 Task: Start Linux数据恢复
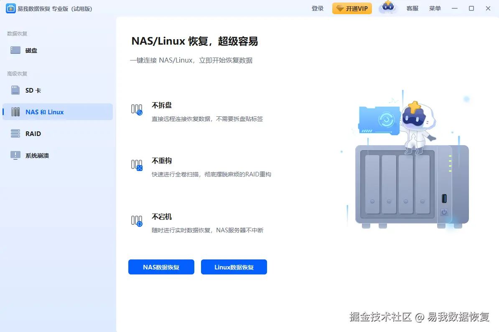(234, 267)
